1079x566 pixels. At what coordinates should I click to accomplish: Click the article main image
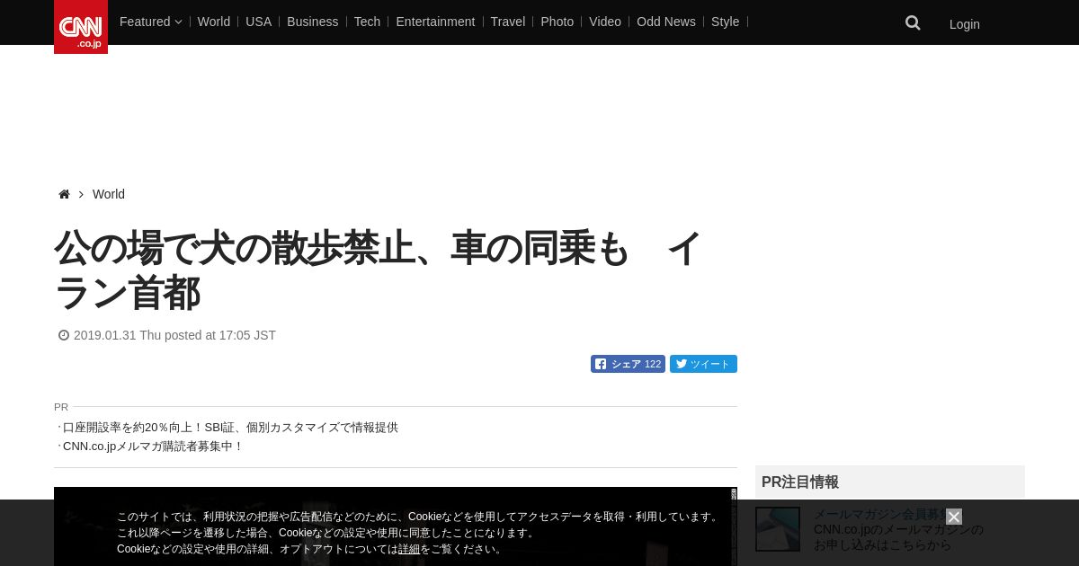click(396, 526)
